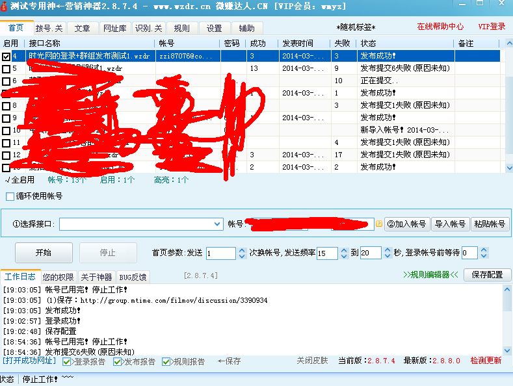
Task: Open the 关于神器 tab
Action: pyautogui.click(x=96, y=277)
